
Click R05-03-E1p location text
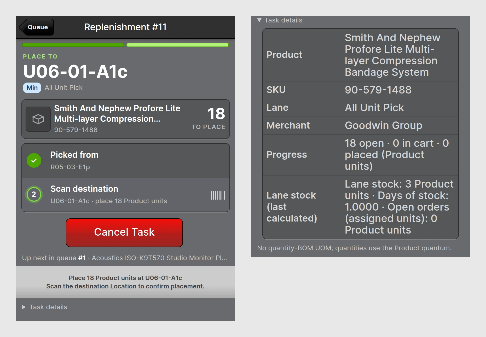tap(70, 167)
